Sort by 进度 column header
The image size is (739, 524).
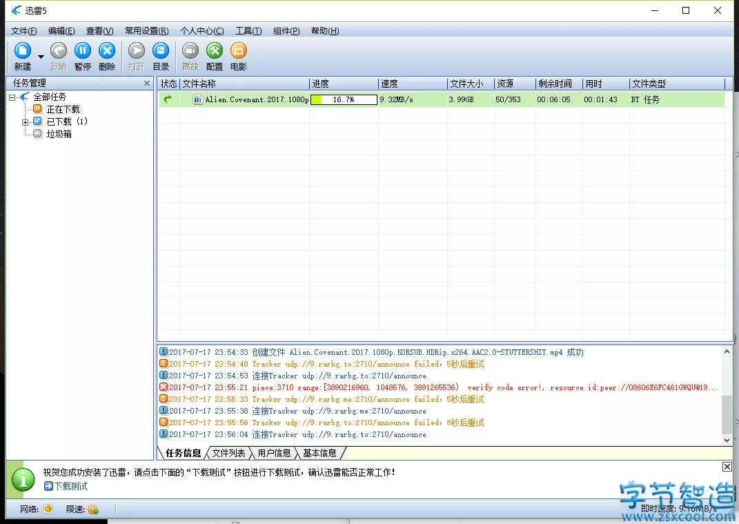click(344, 84)
